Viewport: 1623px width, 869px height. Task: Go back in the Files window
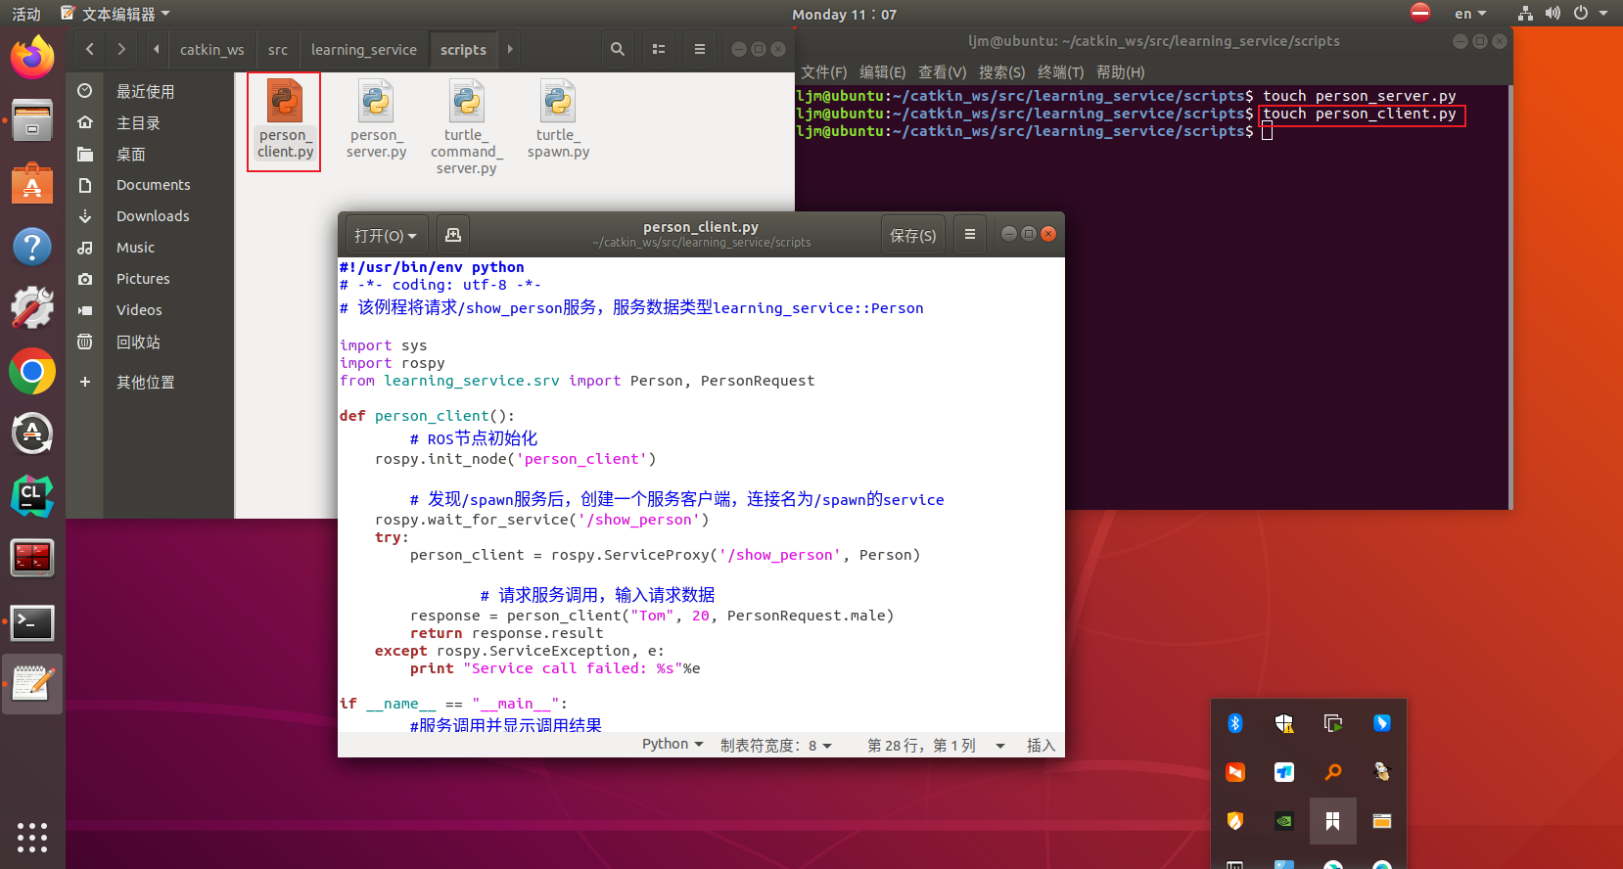click(90, 49)
